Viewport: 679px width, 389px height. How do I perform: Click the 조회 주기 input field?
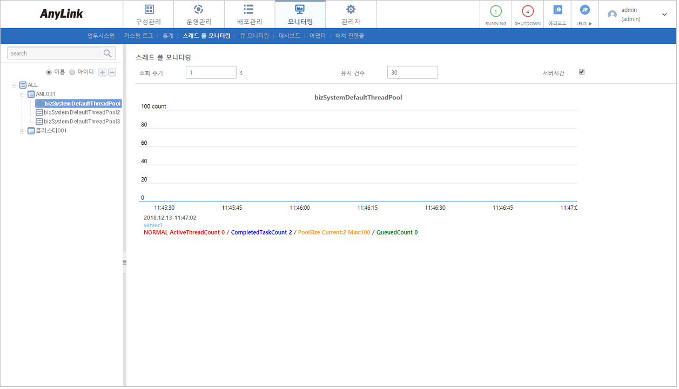[211, 72]
